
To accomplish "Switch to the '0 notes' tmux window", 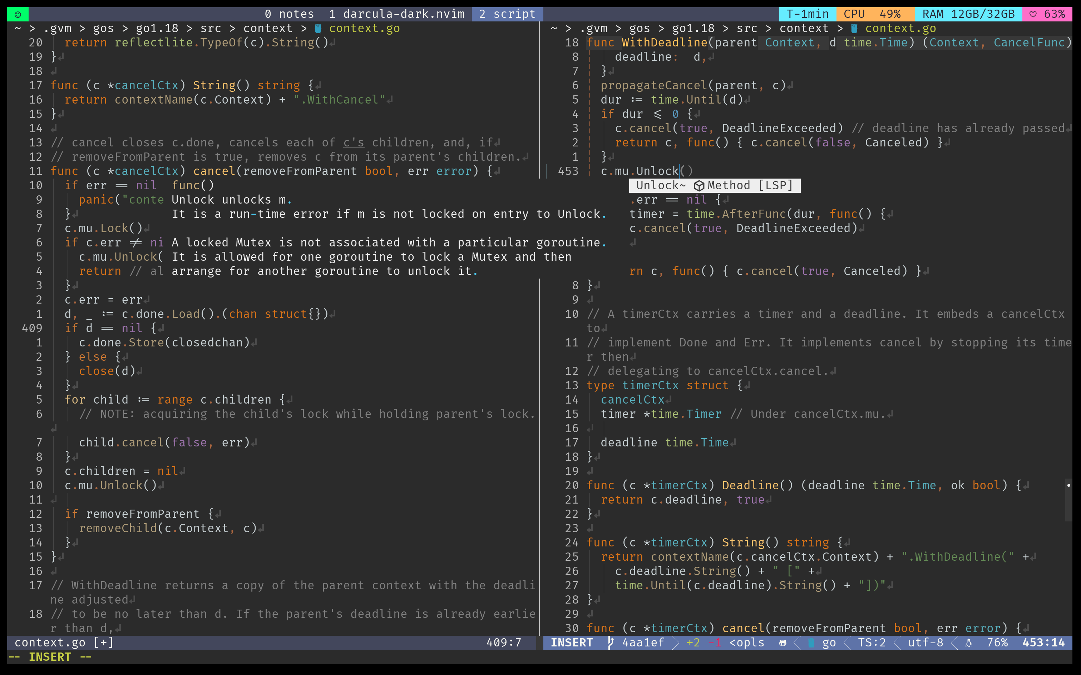I will coord(289,14).
